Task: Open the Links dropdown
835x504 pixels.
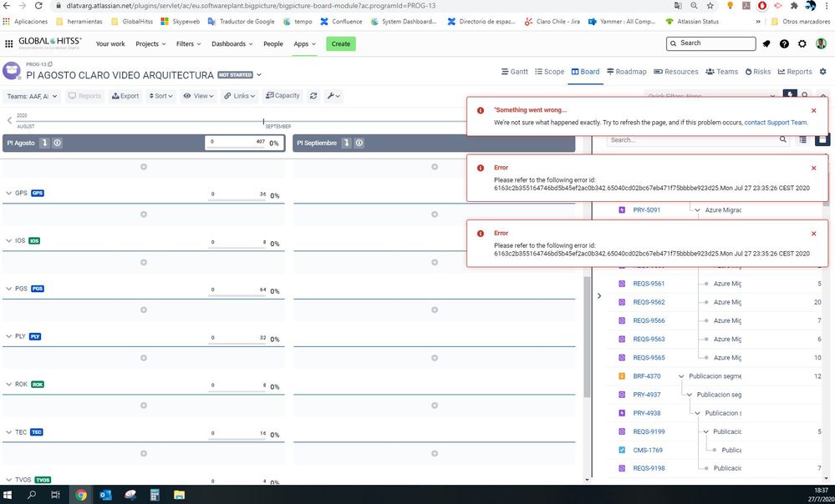Action: (x=239, y=96)
